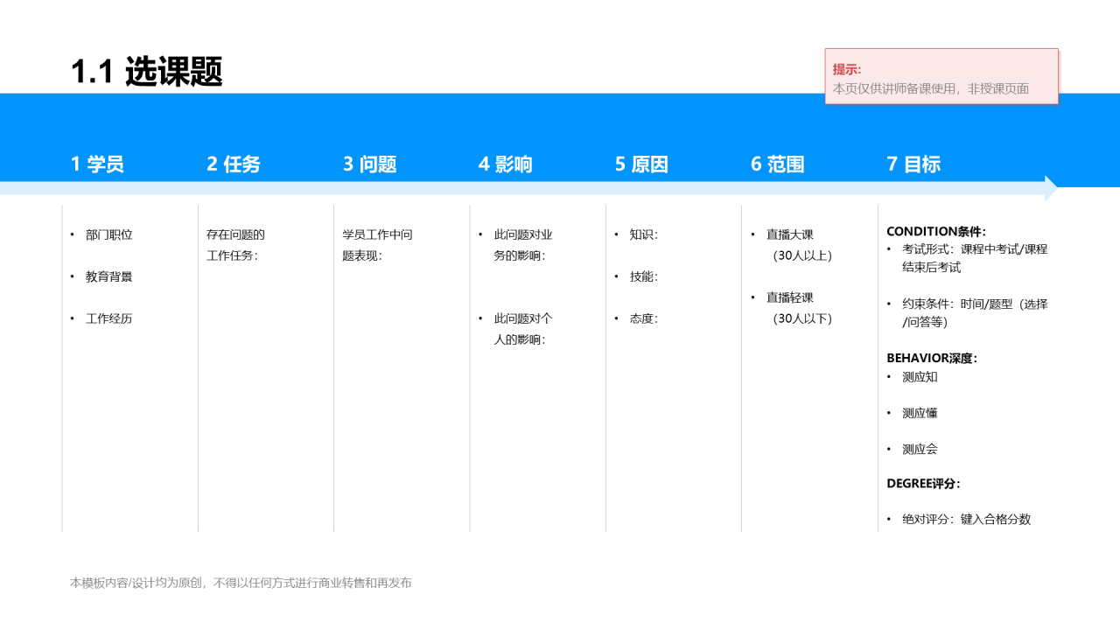This screenshot has height=630, width=1120.
Task: Click the bullet '绝对评分: 键入合格分数'
Action: 967,519
